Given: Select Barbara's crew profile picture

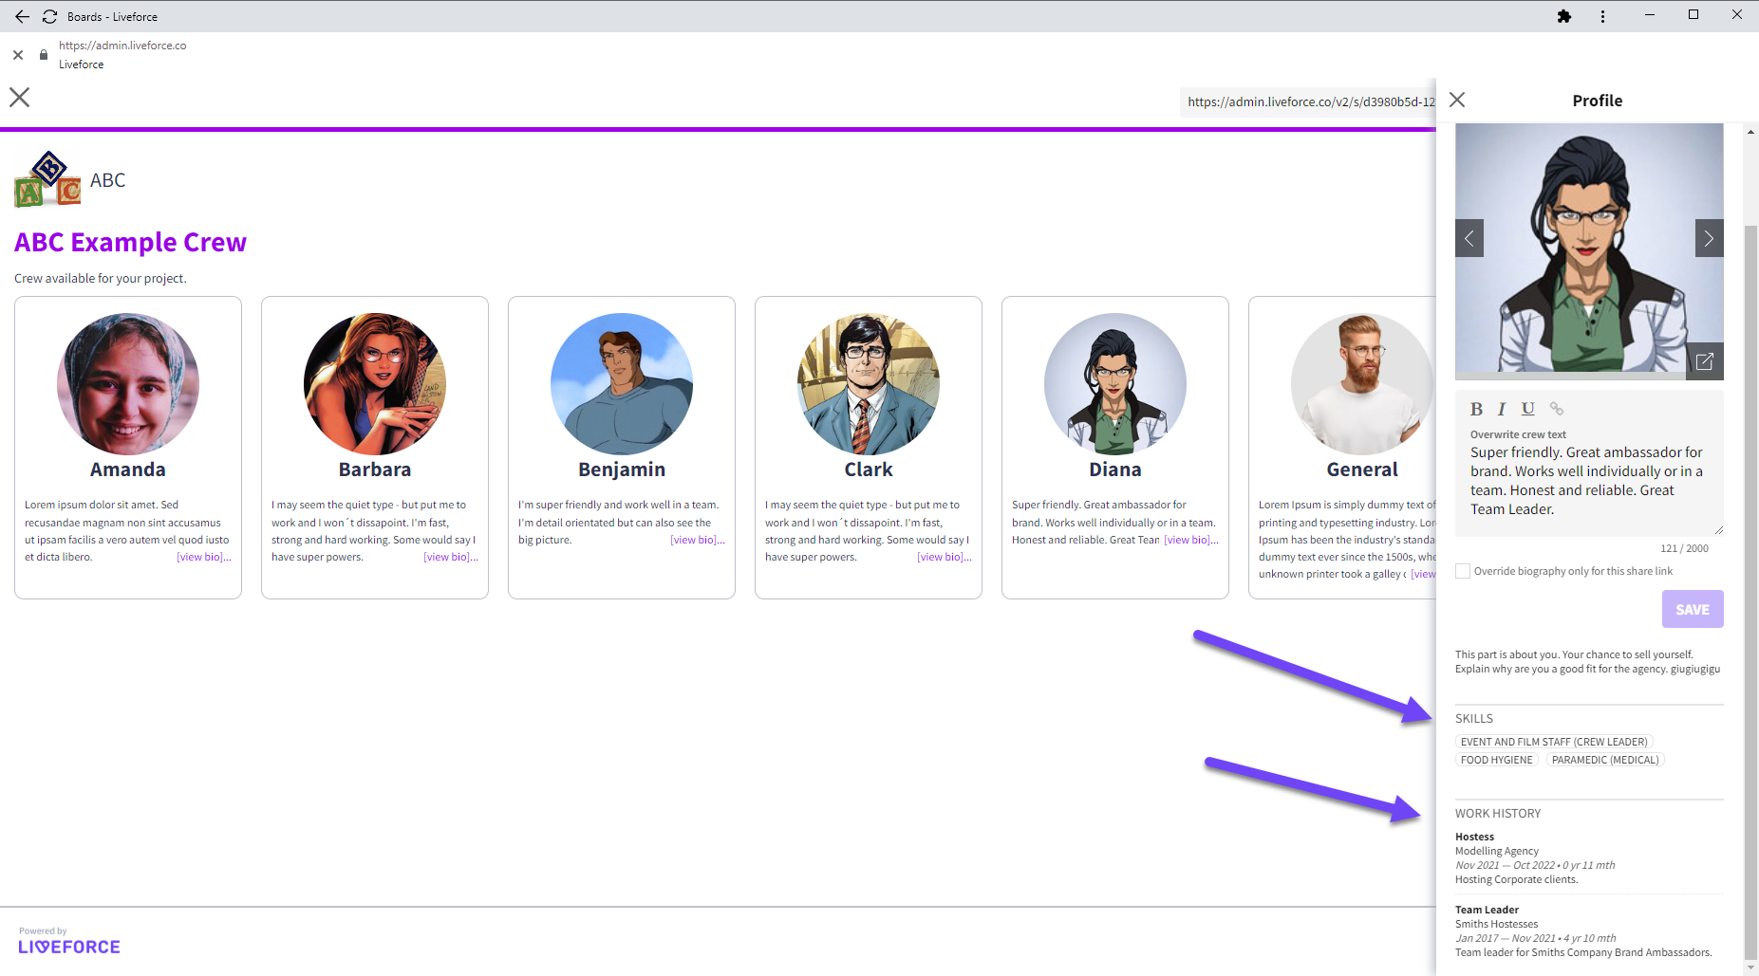Looking at the screenshot, I should (375, 384).
